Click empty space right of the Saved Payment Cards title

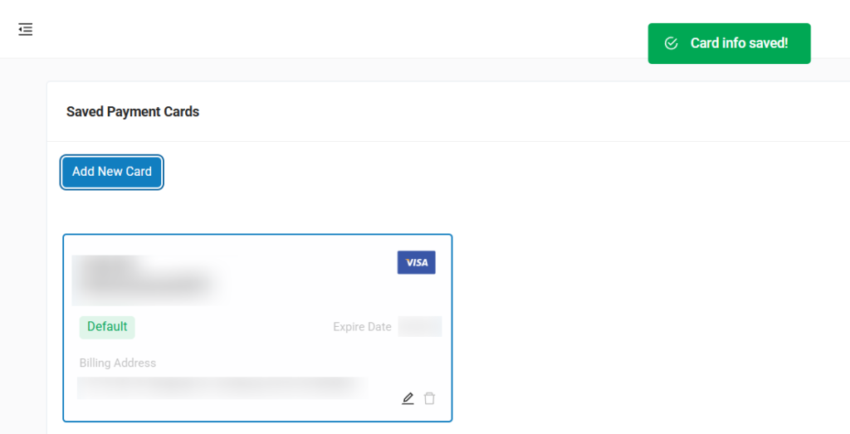(x=498, y=111)
